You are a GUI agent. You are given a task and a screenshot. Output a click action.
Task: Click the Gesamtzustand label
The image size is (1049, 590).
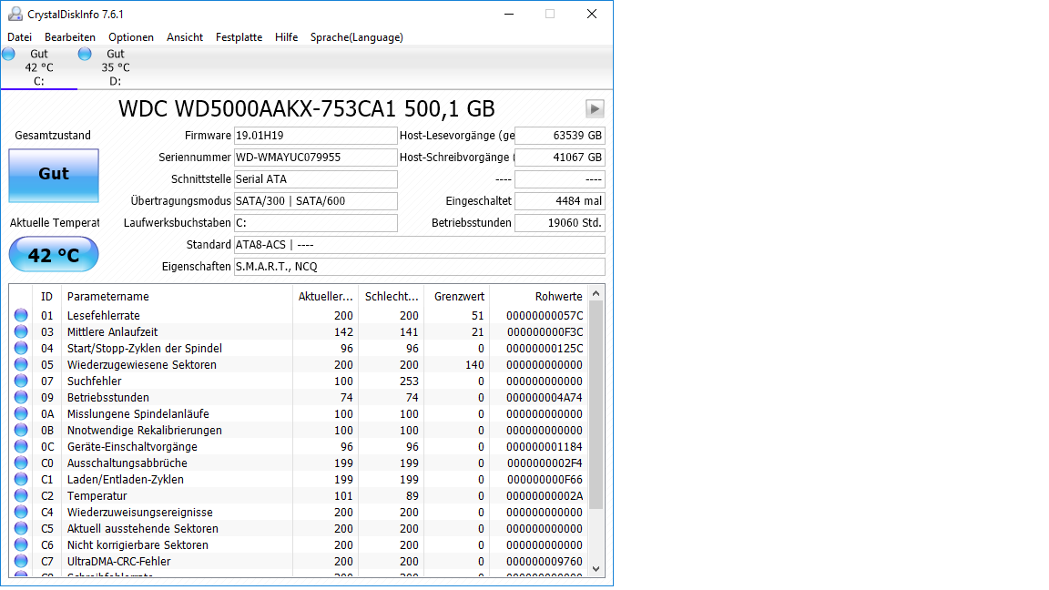[53, 136]
